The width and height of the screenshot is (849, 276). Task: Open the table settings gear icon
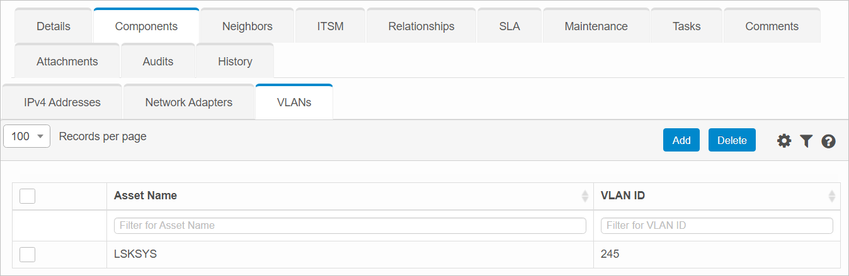pyautogui.click(x=784, y=141)
